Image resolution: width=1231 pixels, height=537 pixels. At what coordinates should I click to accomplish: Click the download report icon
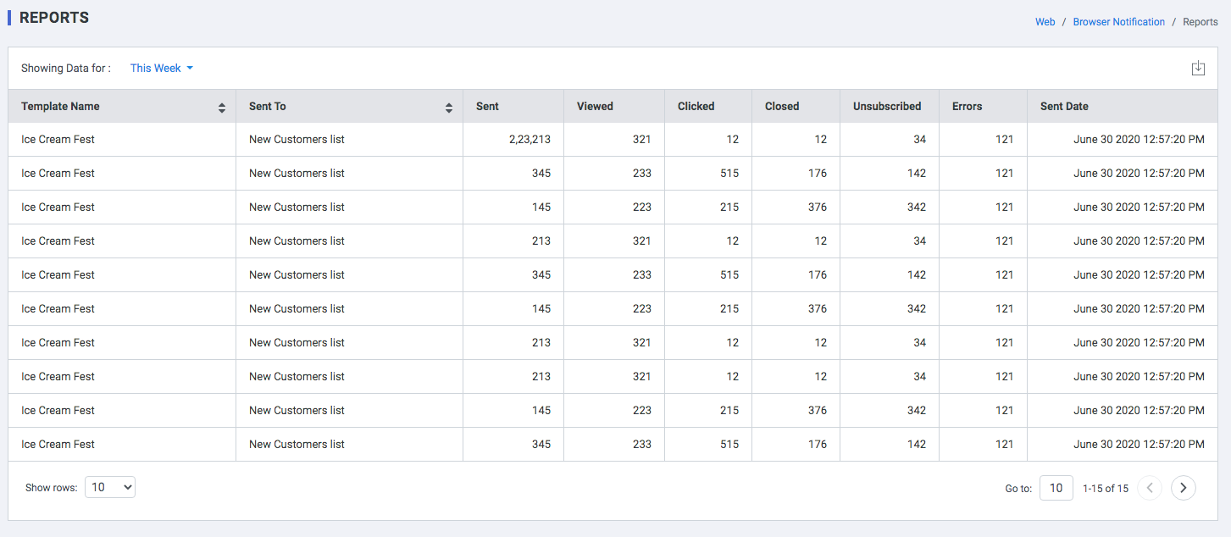pos(1198,69)
